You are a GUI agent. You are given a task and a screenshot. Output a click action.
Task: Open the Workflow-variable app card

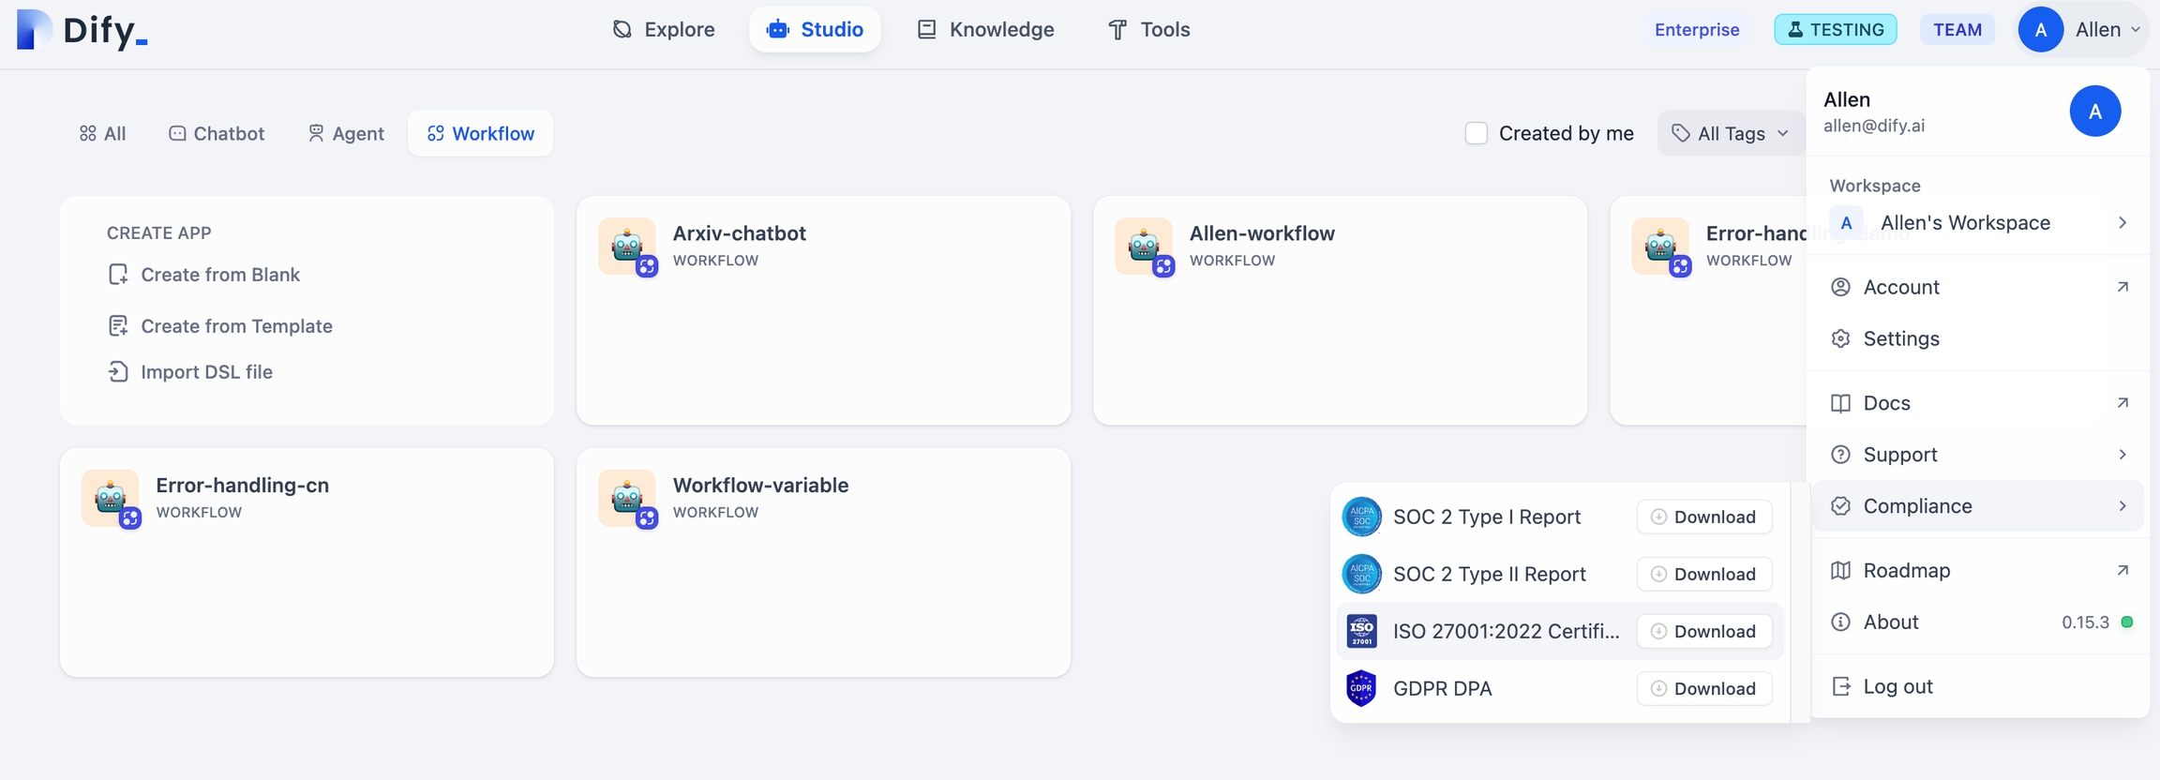tap(823, 562)
